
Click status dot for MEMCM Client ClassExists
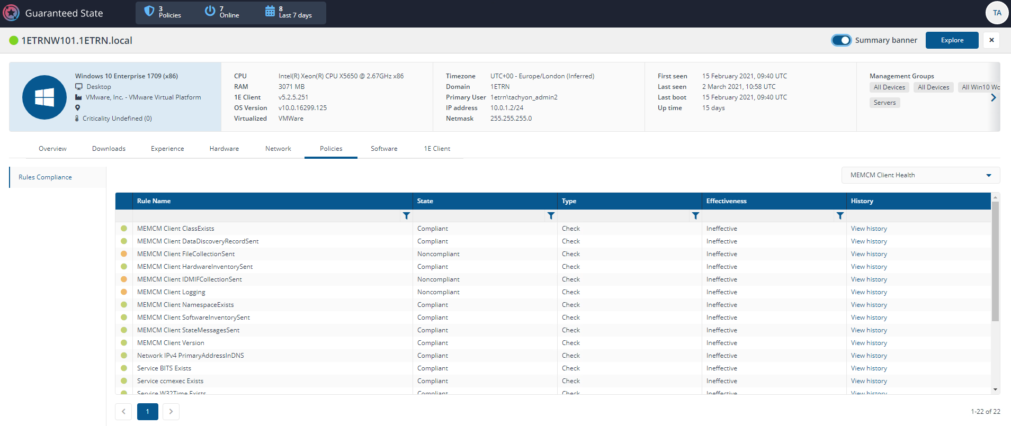point(124,229)
